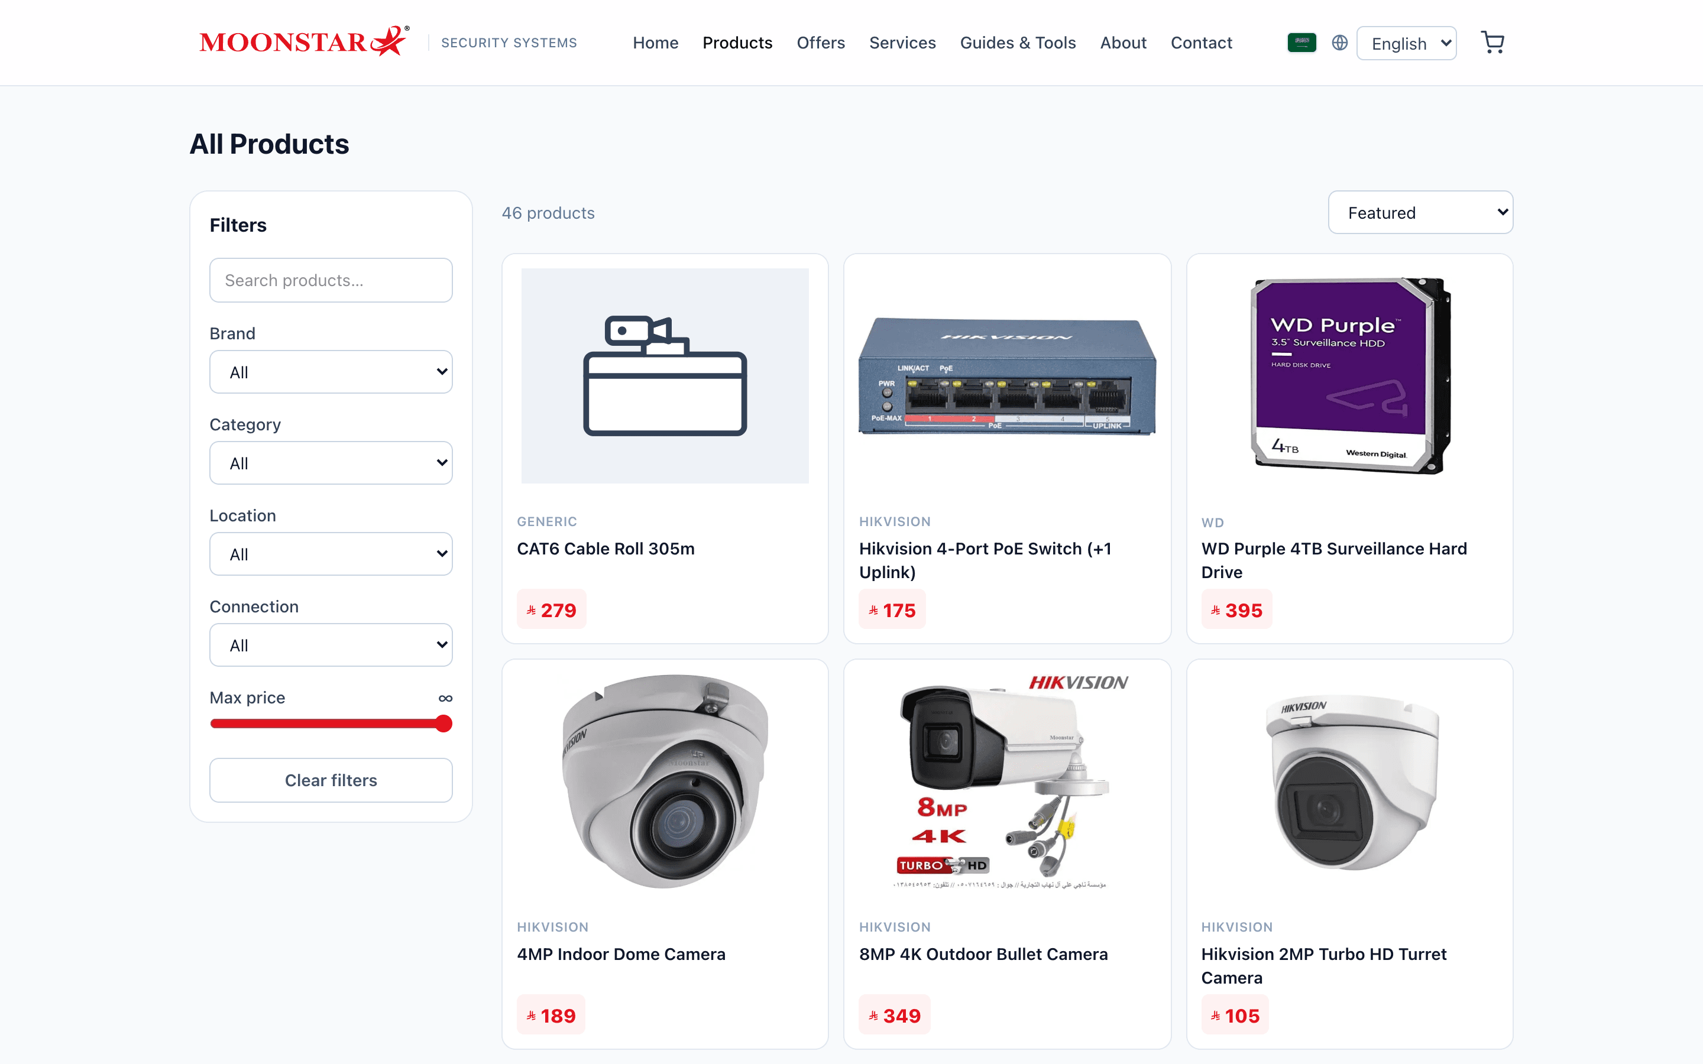1703x1064 pixels.
Task: Click the 46 products count text
Action: pos(548,213)
